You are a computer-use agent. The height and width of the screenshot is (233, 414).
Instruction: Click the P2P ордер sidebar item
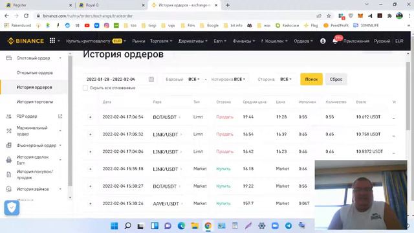pos(27,116)
